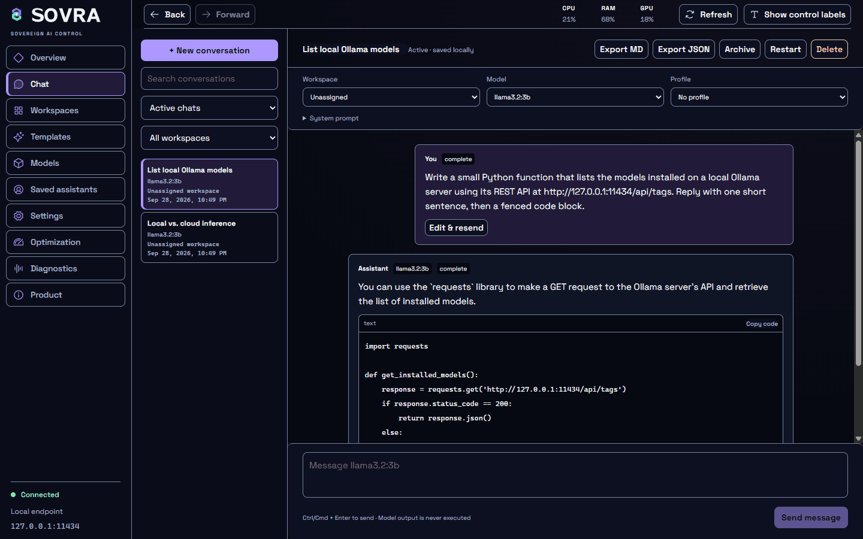Click the SOVRA logo icon

pyautogui.click(x=17, y=14)
